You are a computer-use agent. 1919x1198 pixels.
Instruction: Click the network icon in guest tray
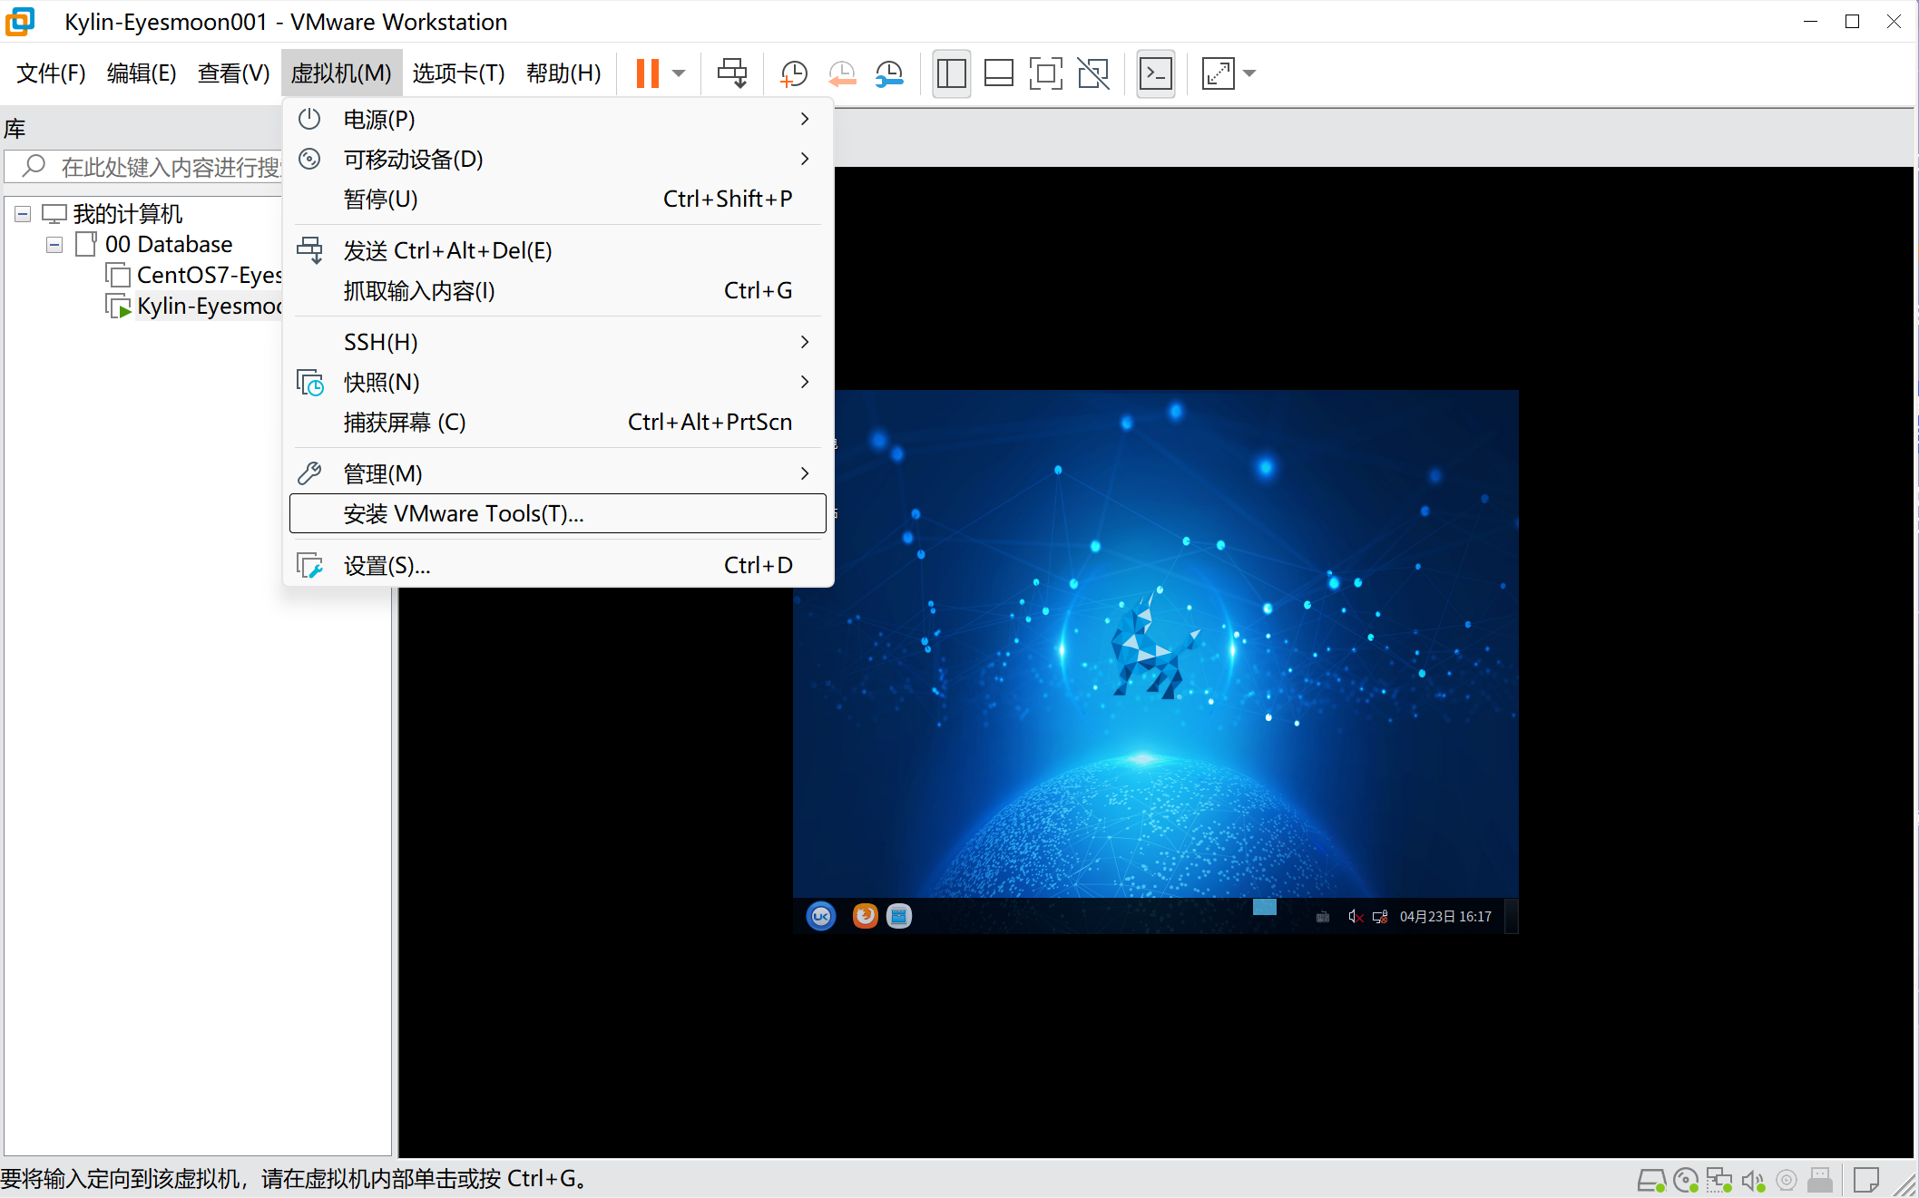1380,917
